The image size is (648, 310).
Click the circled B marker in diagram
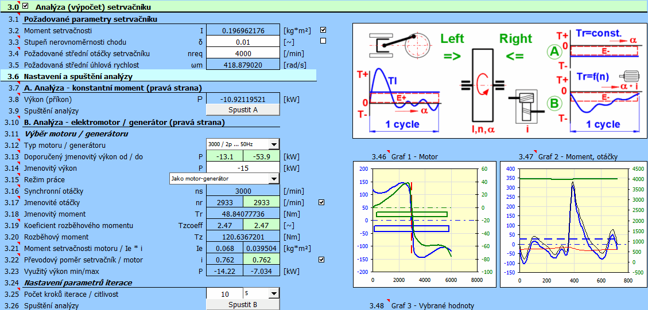[x=554, y=104]
